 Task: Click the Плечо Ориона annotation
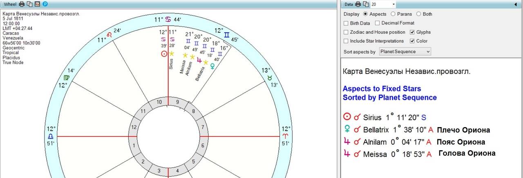coord(463,130)
